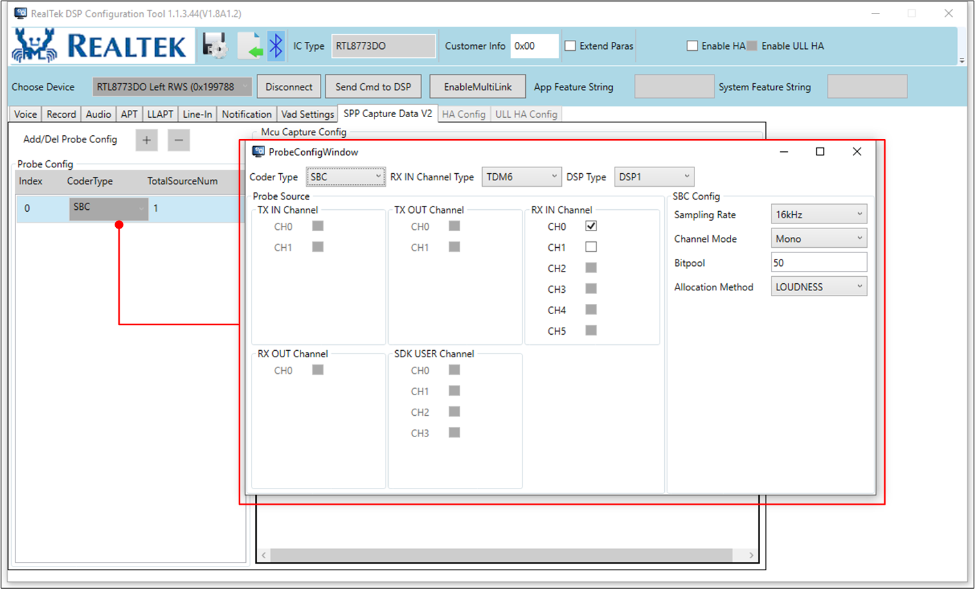Screen dimensions: 975x589
Task: Click the main window app icon
Action: coord(21,14)
